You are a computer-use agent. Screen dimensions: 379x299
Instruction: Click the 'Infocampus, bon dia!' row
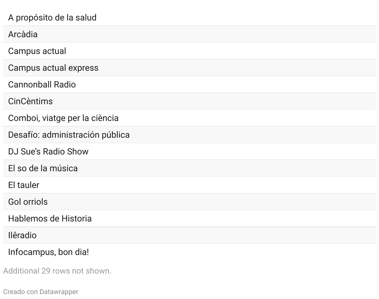(48, 252)
